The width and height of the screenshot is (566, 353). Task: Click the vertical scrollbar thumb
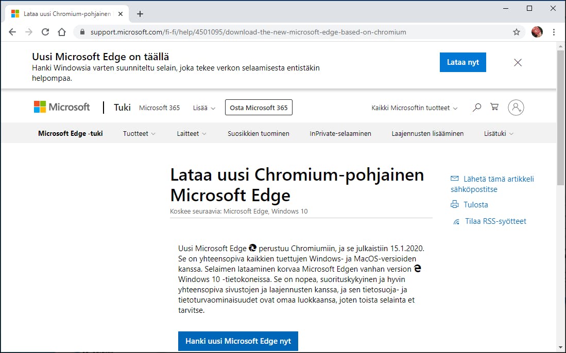point(560,118)
